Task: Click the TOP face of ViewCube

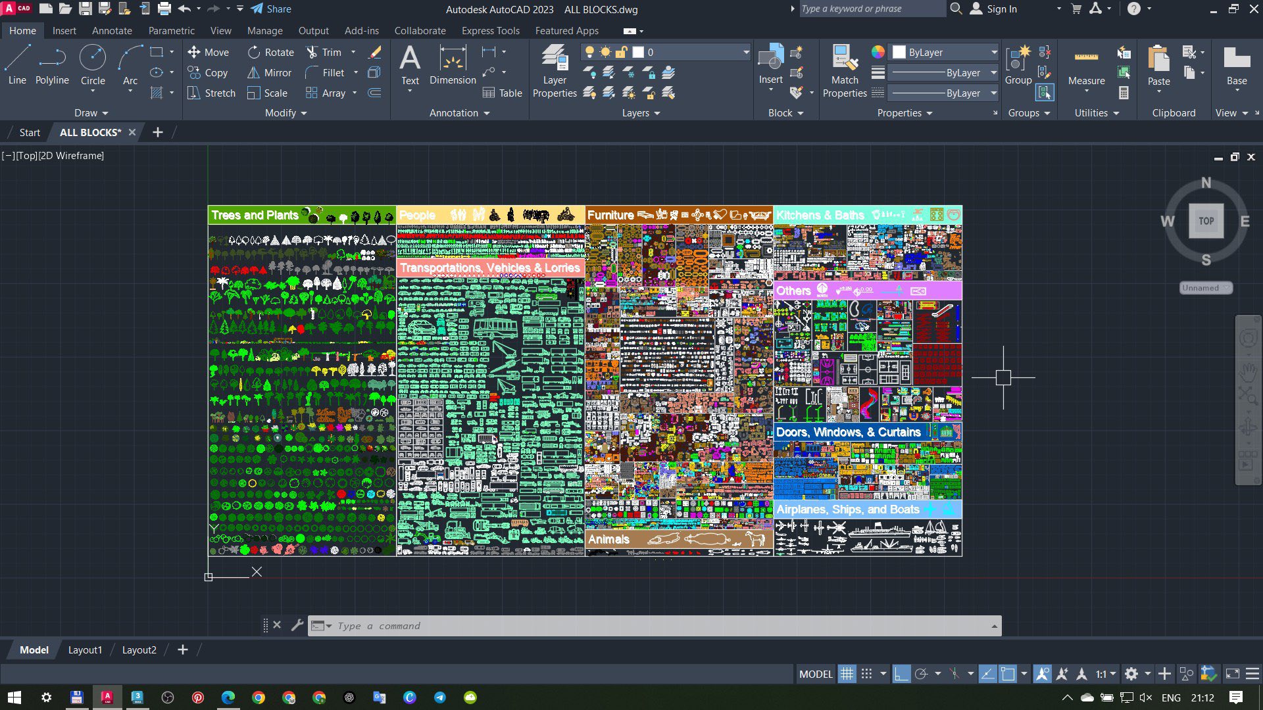Action: (x=1206, y=221)
